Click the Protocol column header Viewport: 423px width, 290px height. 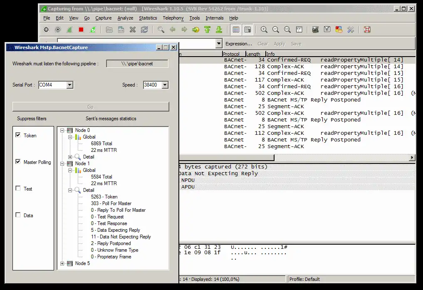coord(231,54)
